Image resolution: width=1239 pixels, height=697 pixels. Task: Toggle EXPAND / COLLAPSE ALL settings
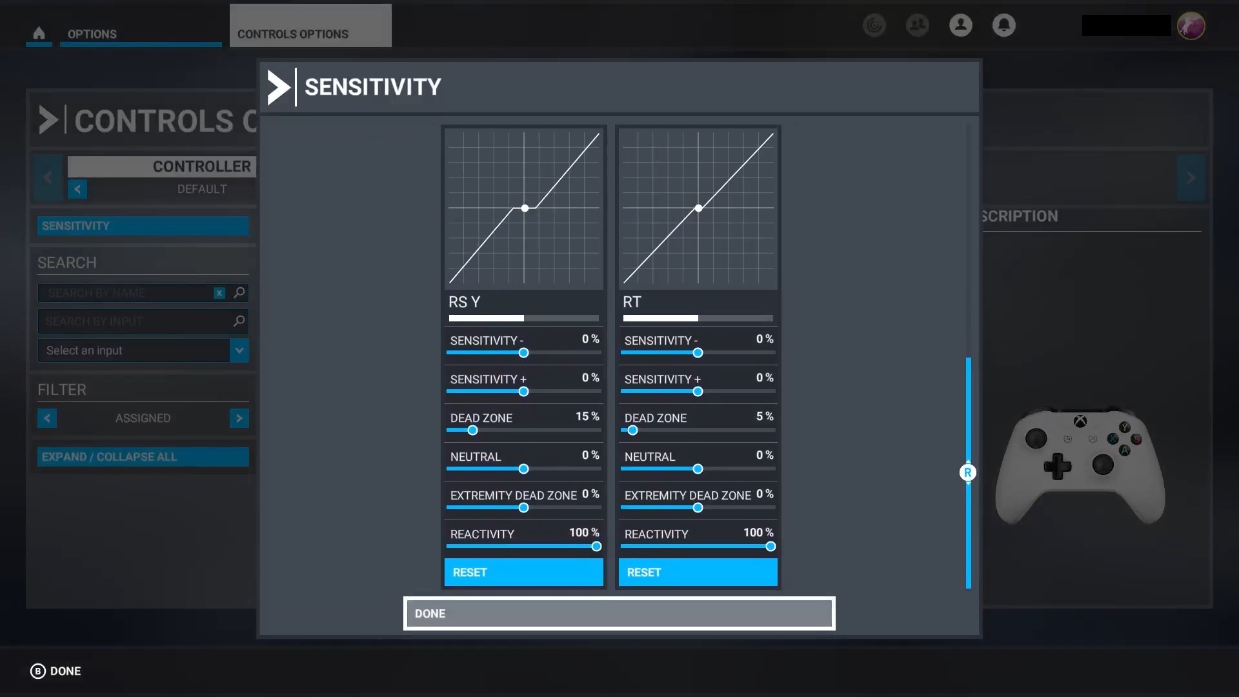pos(142,457)
